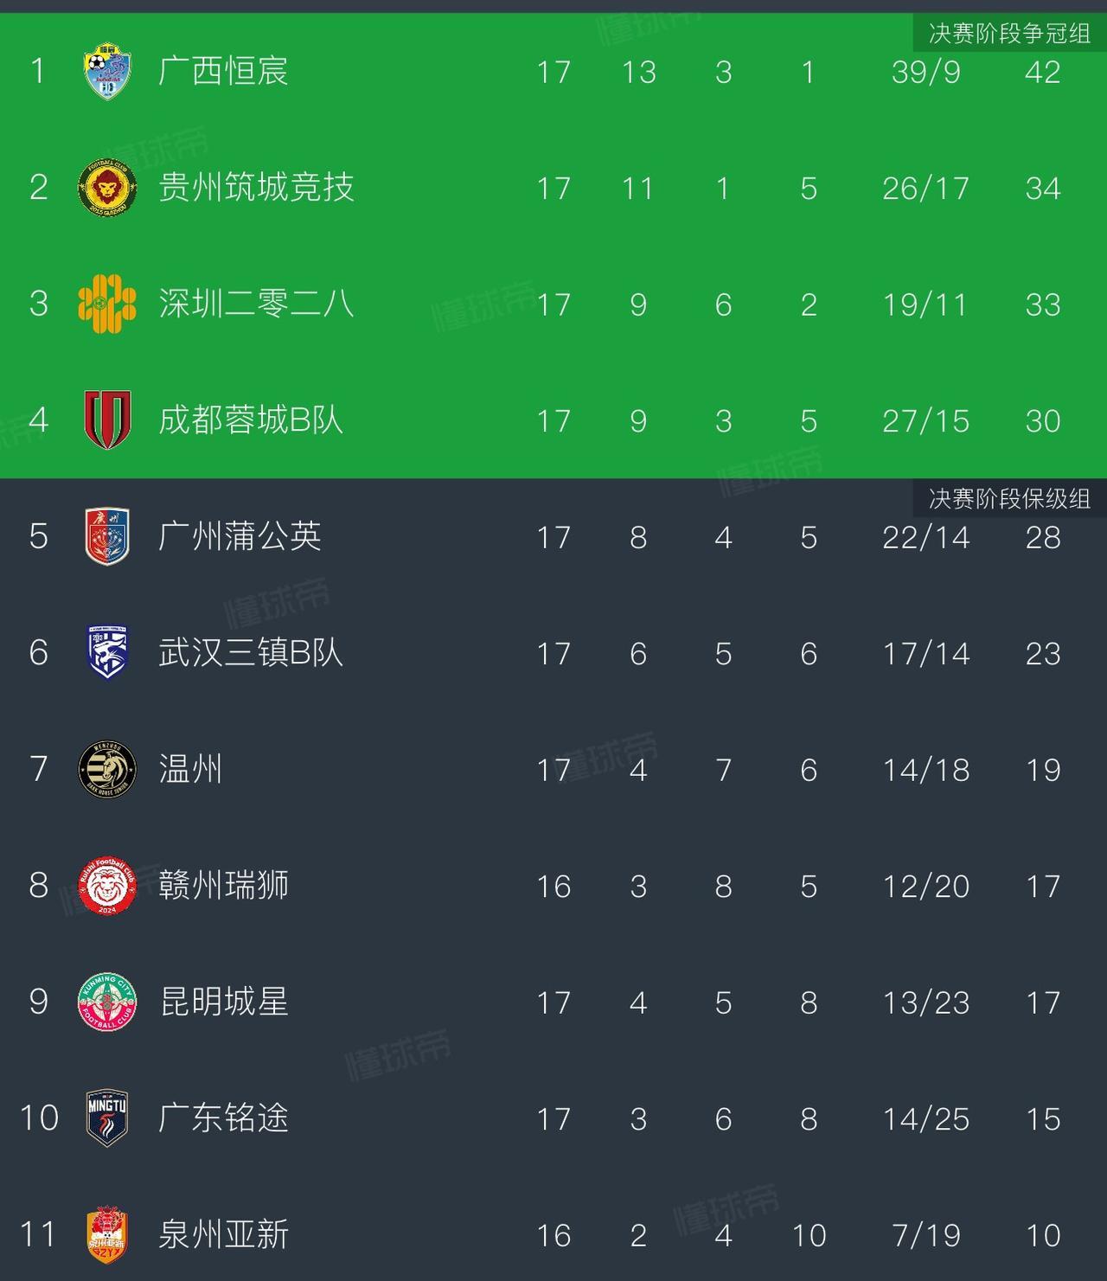The image size is (1107, 1281).
Task: View the 贵州筑城竞技 team page
Action: pos(256,188)
